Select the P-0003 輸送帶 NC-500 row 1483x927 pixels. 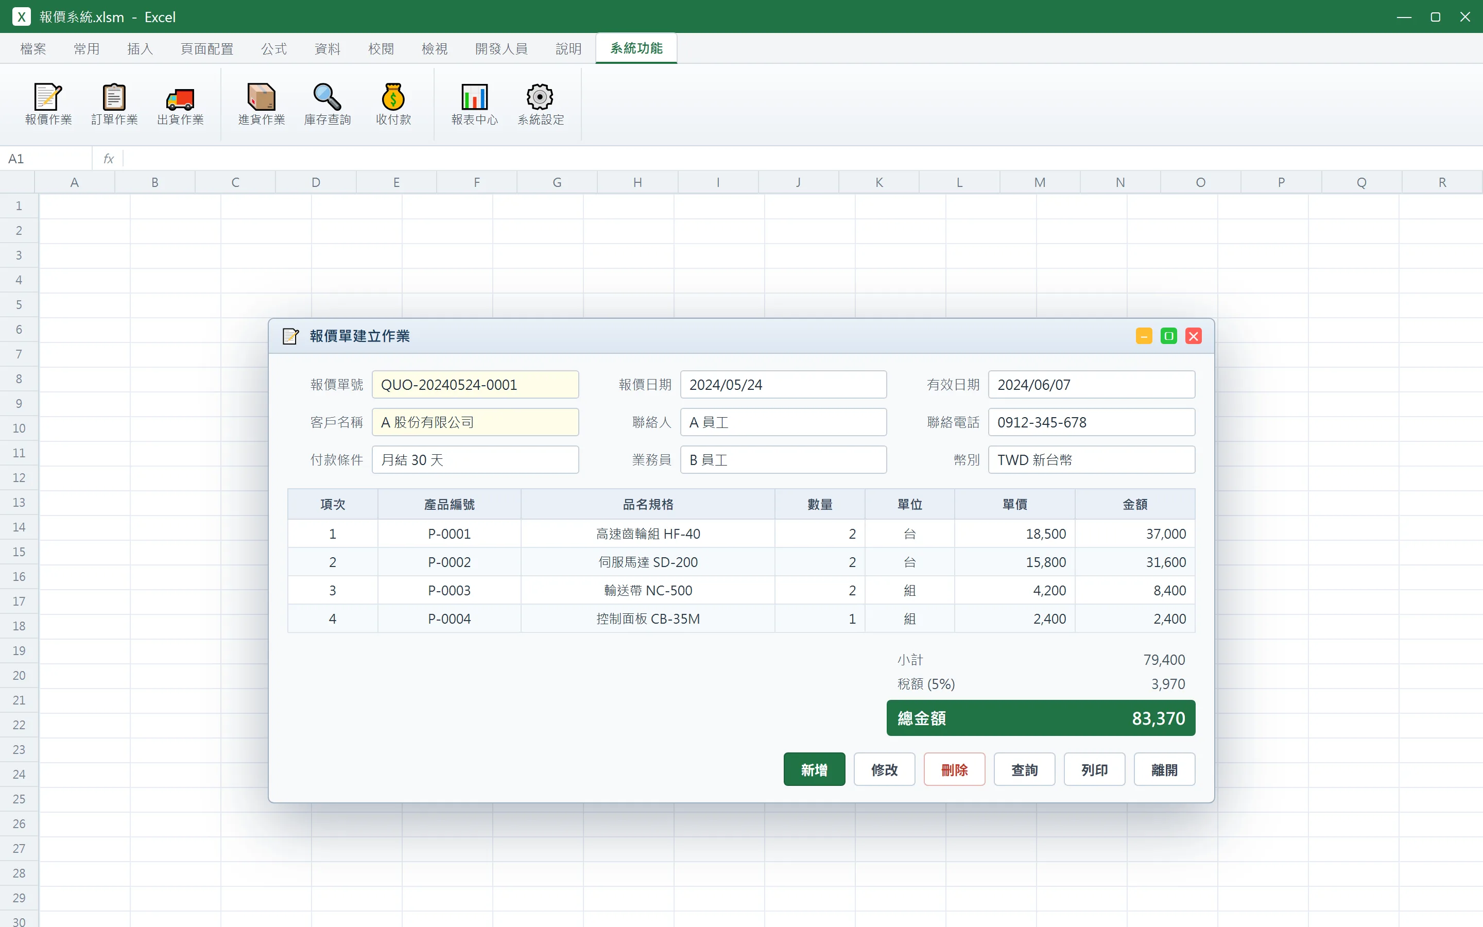(x=741, y=590)
